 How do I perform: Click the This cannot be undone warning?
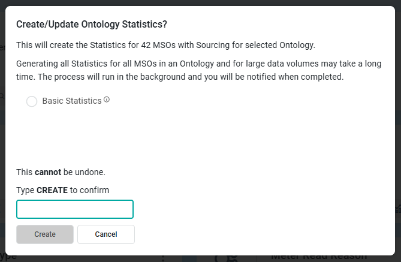pos(61,172)
